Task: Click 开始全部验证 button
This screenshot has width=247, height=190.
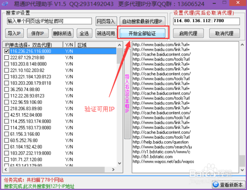Action: (x=142, y=33)
